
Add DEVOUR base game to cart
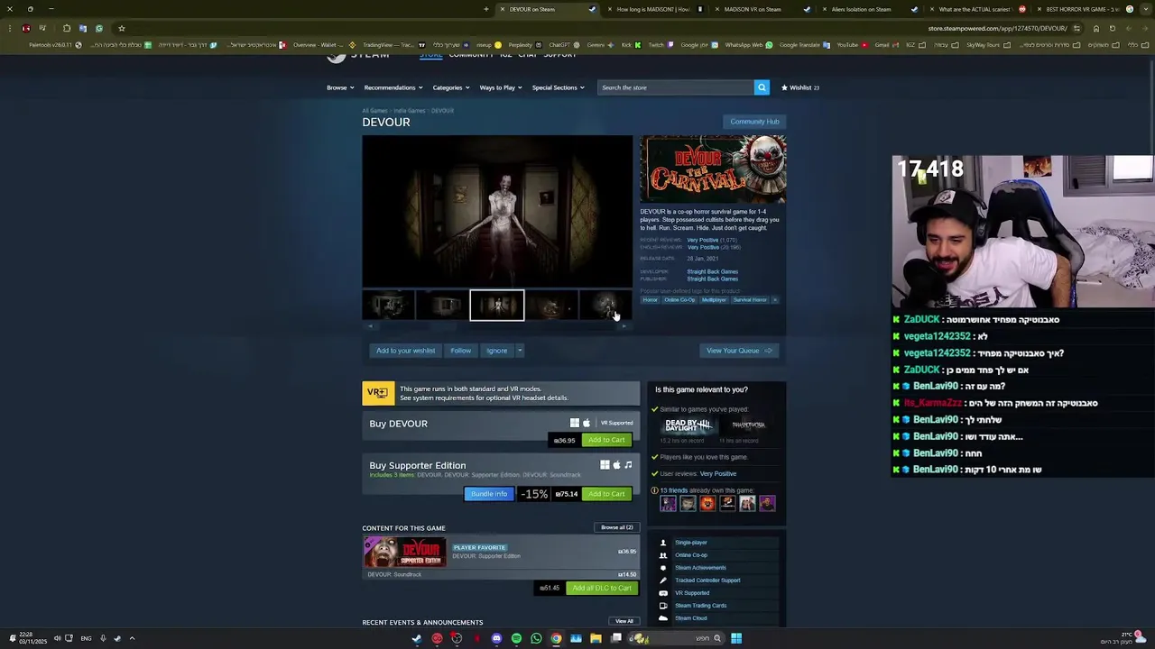(x=606, y=440)
